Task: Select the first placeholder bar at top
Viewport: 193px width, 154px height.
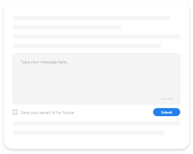Action: (92, 18)
